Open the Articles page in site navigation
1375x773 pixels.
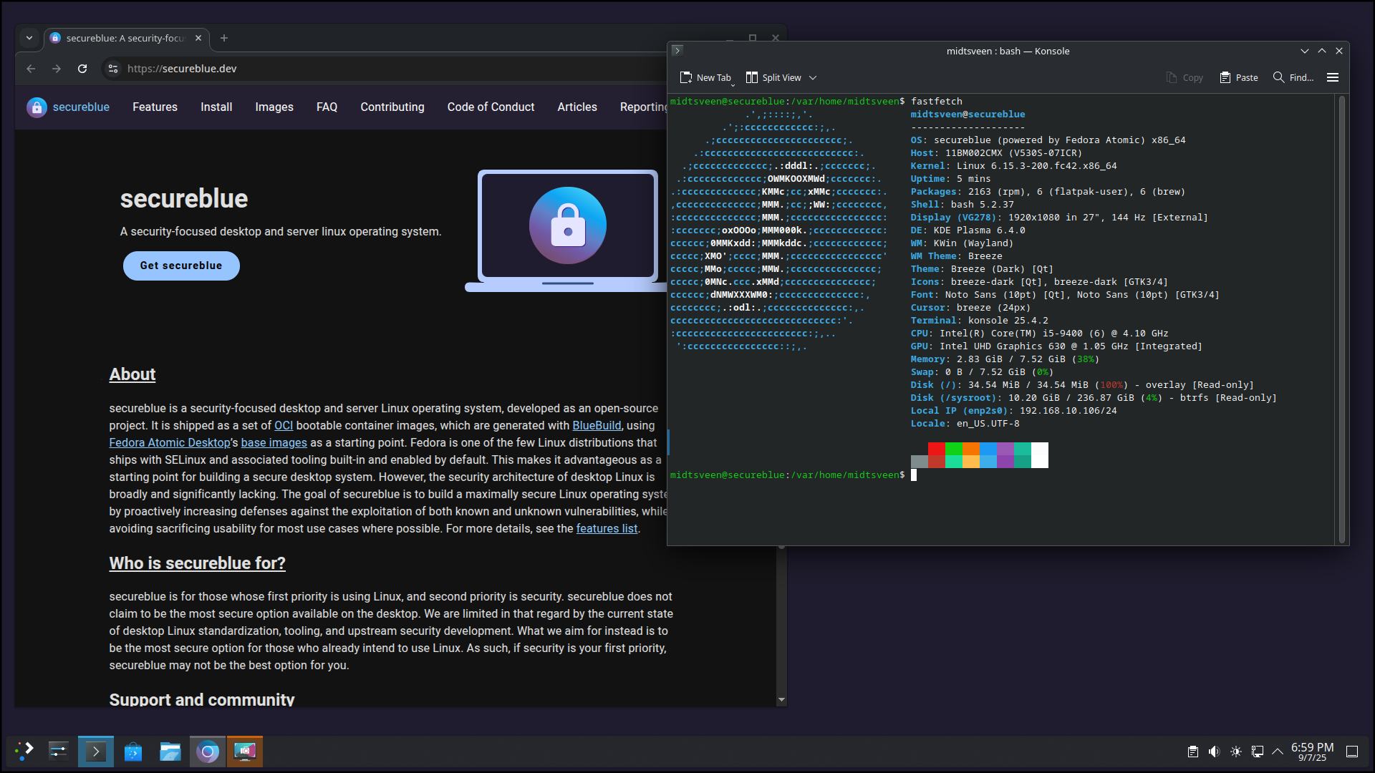click(577, 107)
